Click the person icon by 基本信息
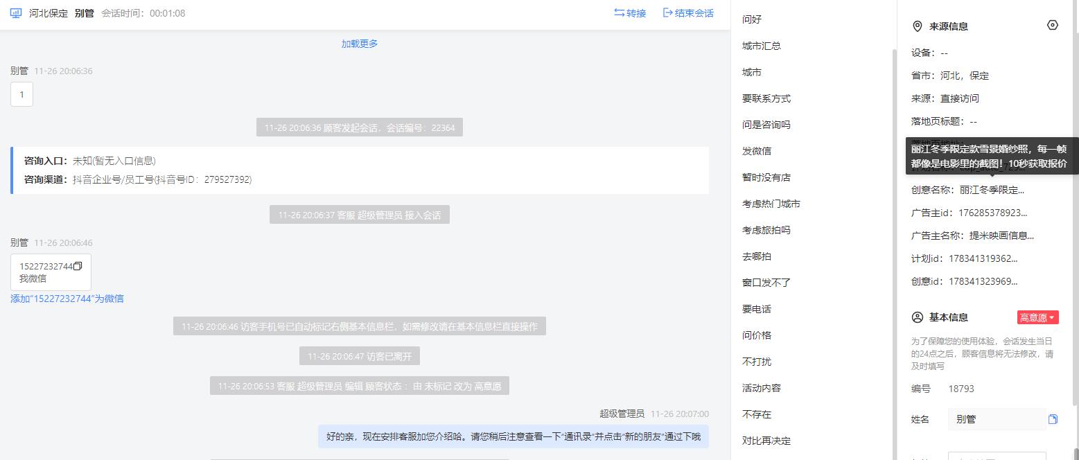Viewport: 1079px width, 460px height. point(918,317)
